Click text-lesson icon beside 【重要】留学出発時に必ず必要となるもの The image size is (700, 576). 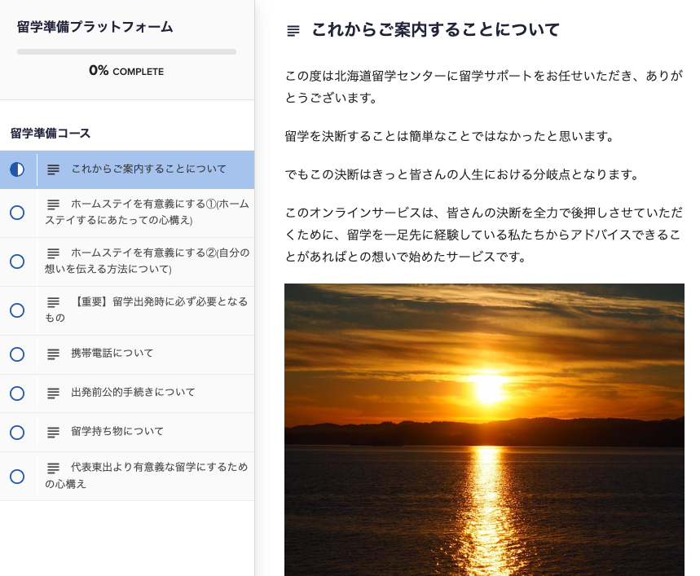click(x=53, y=302)
